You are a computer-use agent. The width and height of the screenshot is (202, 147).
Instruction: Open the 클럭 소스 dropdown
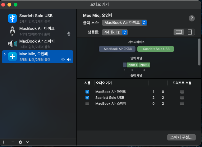124,23
